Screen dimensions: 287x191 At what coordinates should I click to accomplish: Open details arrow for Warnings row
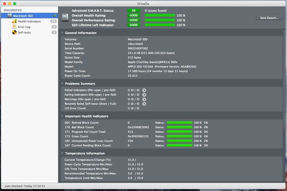click(144, 100)
